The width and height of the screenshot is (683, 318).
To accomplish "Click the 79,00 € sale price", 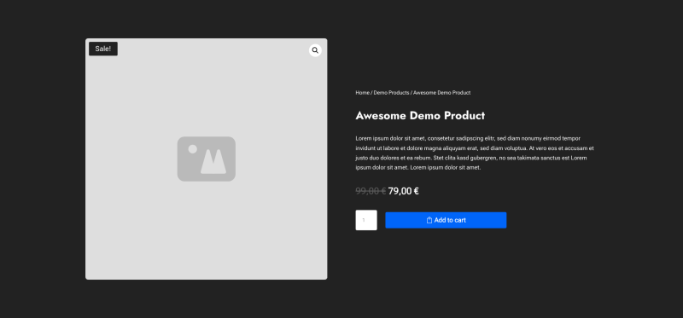I will [403, 191].
